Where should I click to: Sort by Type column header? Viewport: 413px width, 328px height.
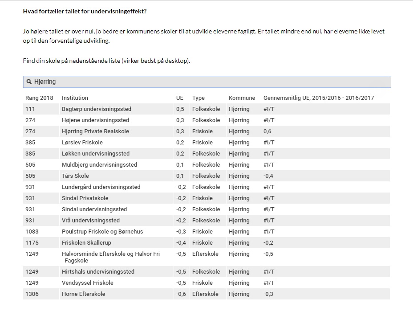pyautogui.click(x=198, y=98)
